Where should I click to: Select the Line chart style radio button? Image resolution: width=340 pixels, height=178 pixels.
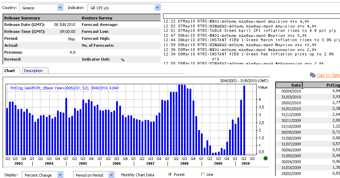[x=203, y=174]
